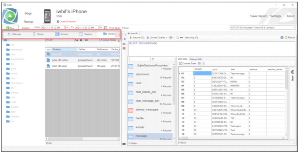The width and height of the screenshot is (299, 153).
Task: Click the calendar icon beside Time Span
Action: click(105, 28)
